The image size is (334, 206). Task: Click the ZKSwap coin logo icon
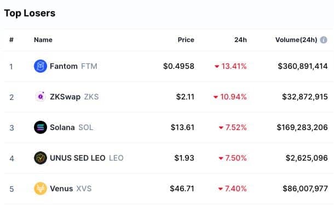coord(41,97)
